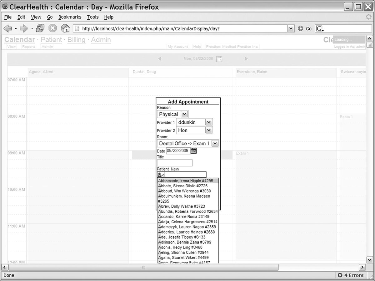This screenshot has width=375, height=281.
Task: Click the 4 Errors status icon
Action: coord(340,275)
